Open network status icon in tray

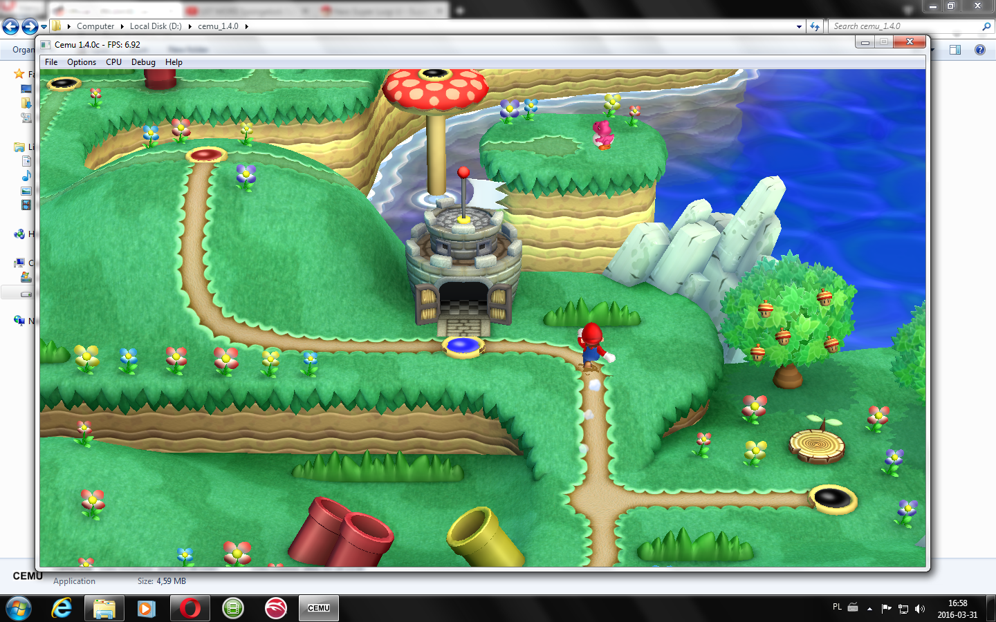click(903, 609)
